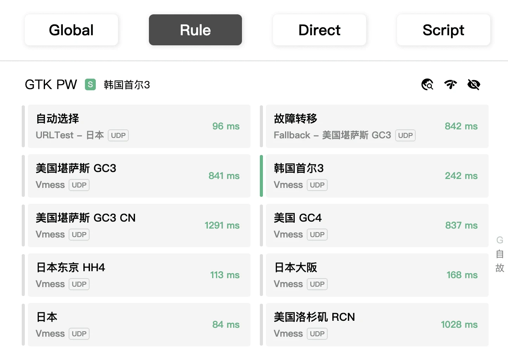The image size is (508, 351).
Task: Toggle hiding unavailable proxies (eye icon)
Action: (x=474, y=84)
